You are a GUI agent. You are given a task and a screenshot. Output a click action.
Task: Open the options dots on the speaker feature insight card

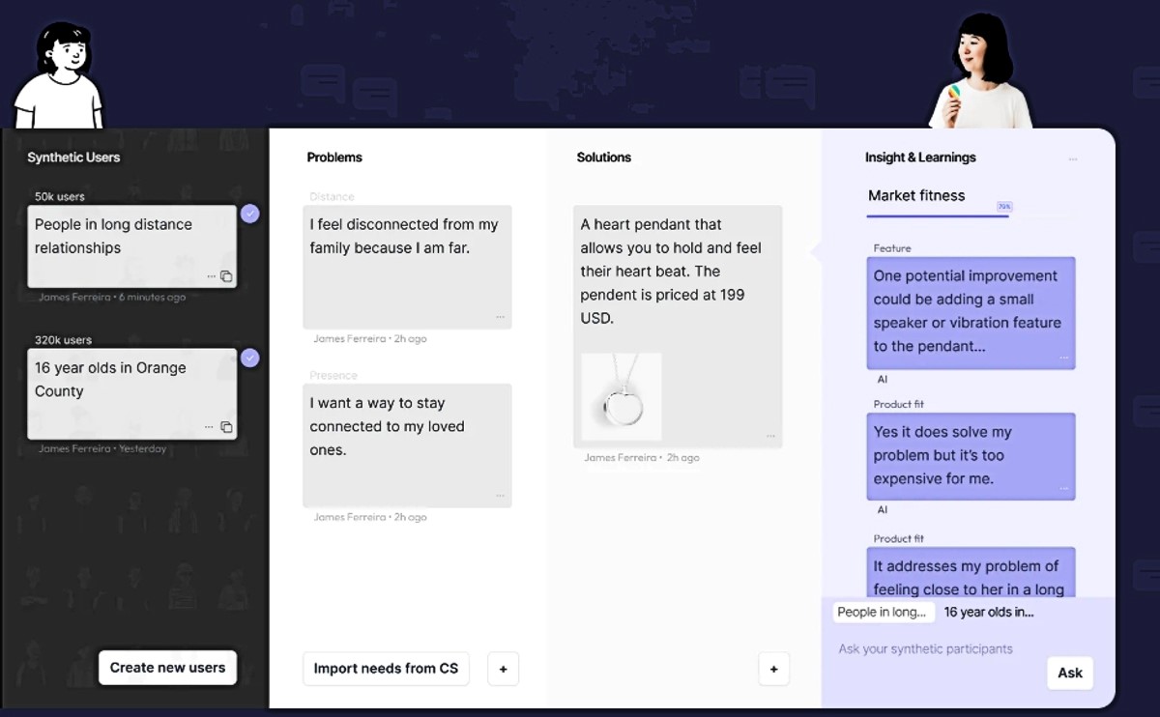click(1064, 358)
